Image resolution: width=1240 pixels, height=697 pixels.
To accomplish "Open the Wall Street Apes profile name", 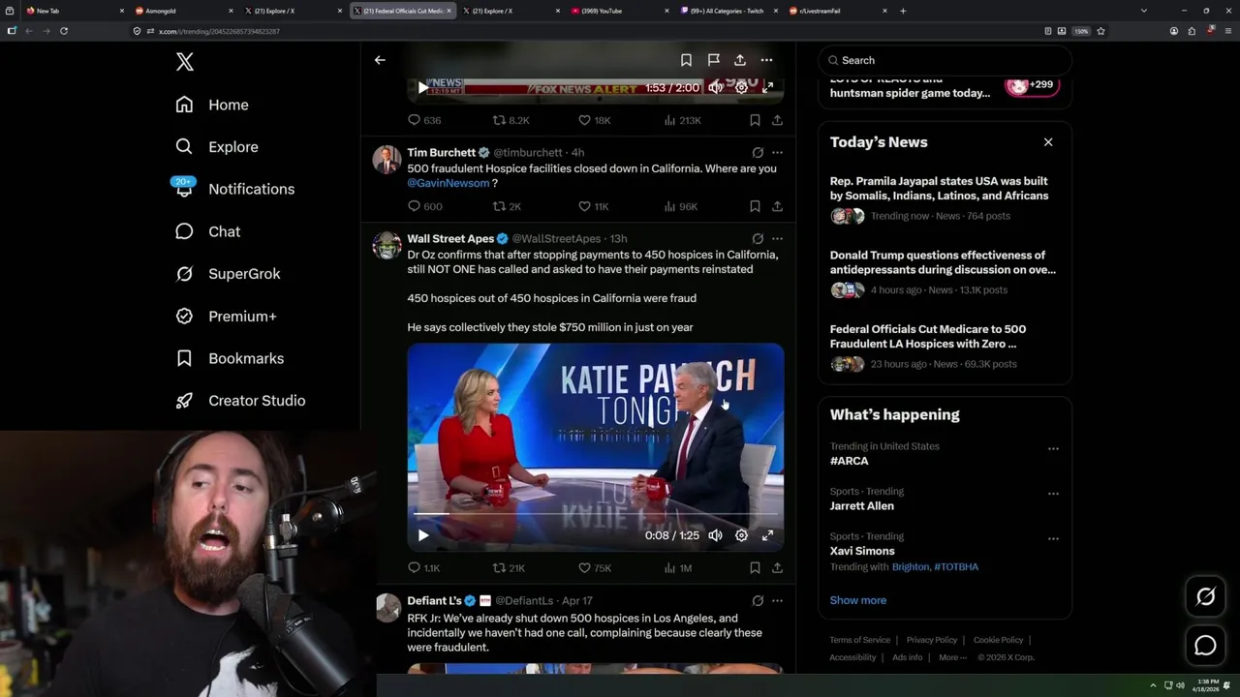I will 450,238.
